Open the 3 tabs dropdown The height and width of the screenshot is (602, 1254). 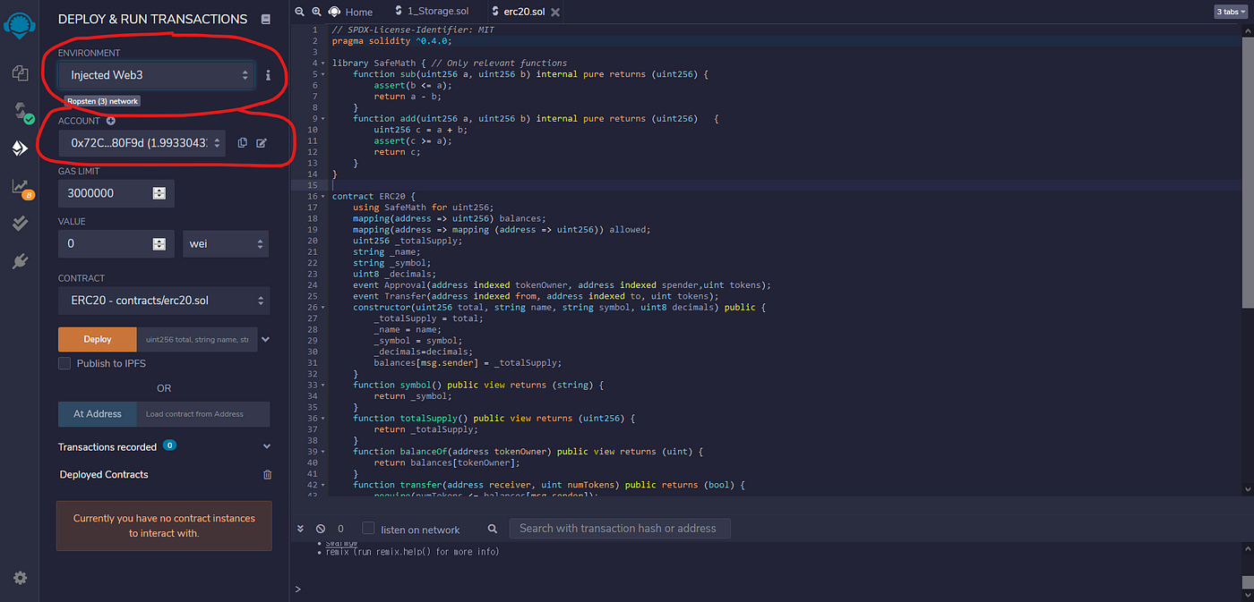[1231, 12]
